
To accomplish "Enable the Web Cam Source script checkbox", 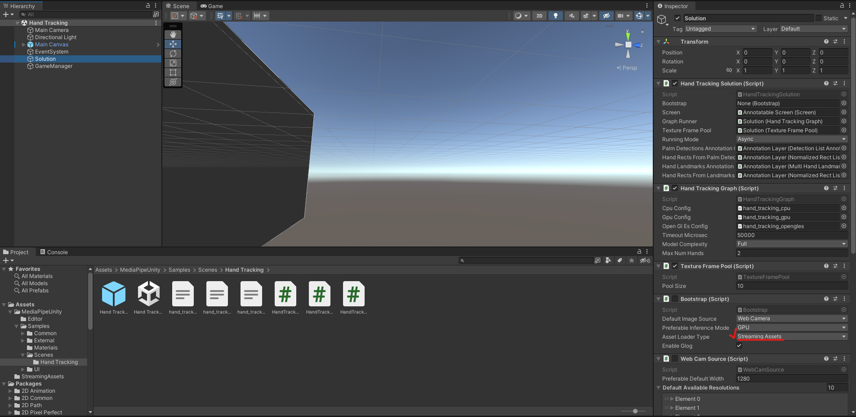I will pos(675,359).
